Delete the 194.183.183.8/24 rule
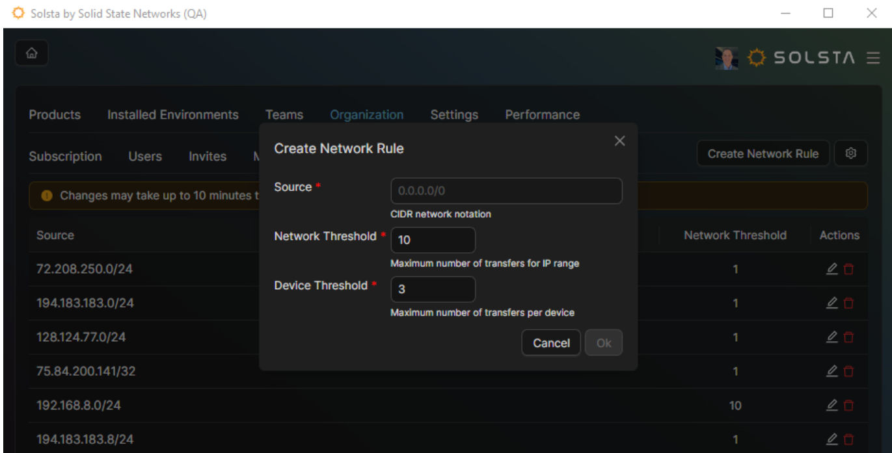Screen dimensions: 892x453 coord(848,439)
